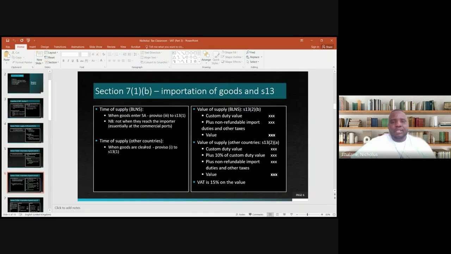Click the zoom slider handle
Image resolution: width=451 pixels, height=254 pixels.
tap(307, 214)
